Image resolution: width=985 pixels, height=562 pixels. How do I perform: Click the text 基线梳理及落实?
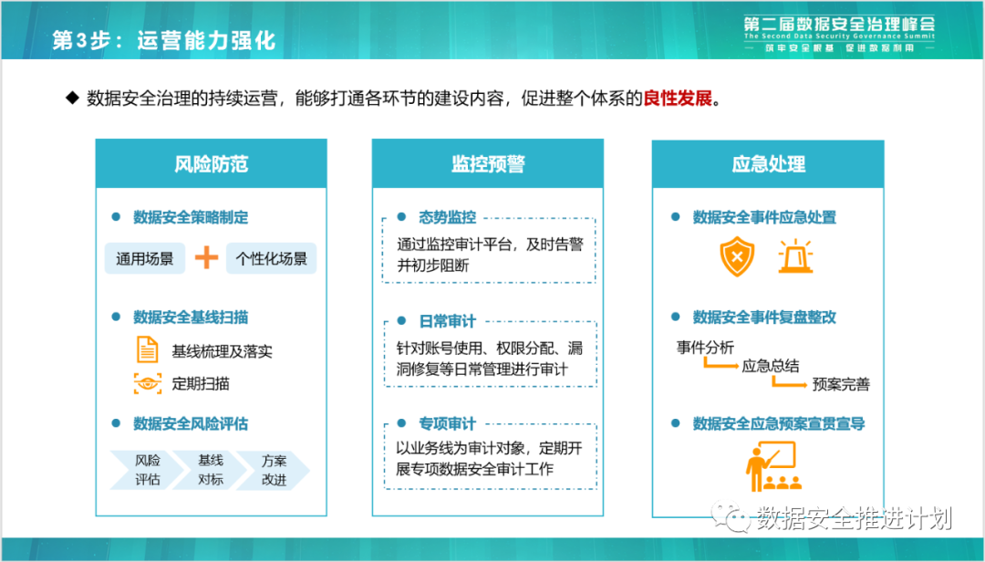(x=223, y=351)
